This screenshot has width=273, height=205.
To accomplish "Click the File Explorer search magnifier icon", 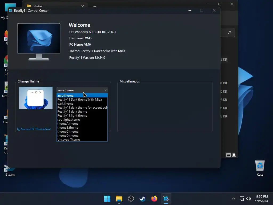I will coord(230,33).
